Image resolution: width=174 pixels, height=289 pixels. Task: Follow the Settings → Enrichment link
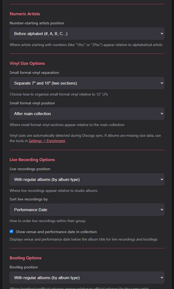click(47, 141)
